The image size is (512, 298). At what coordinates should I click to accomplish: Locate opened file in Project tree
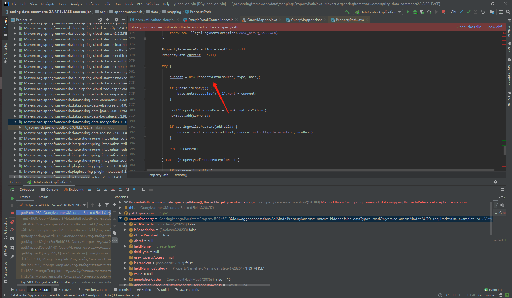(100, 20)
